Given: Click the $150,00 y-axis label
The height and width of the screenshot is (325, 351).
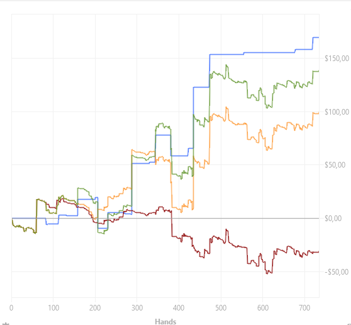Looking at the screenshot, I should point(337,59).
